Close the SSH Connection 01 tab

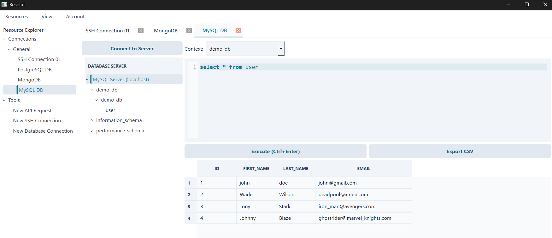(x=141, y=30)
